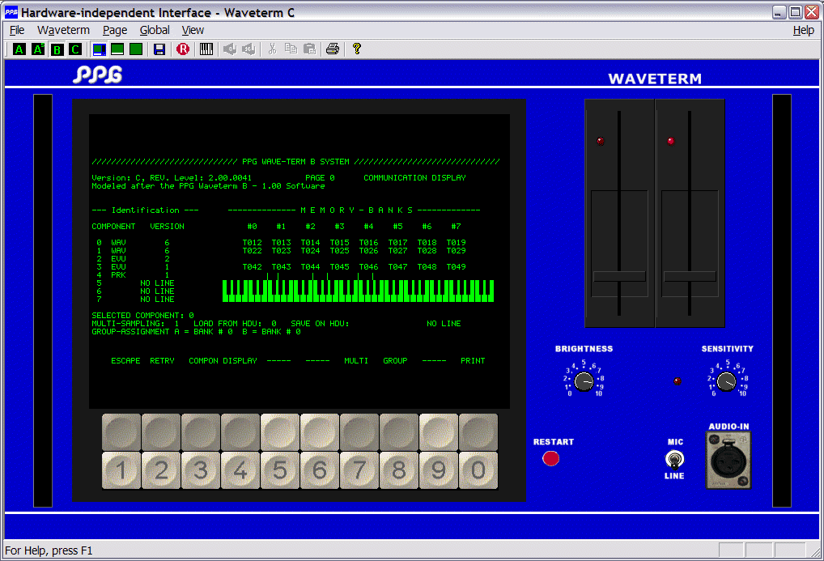Choose the green view icon with white bottom bar
This screenshot has height=561, width=824.
117,49
